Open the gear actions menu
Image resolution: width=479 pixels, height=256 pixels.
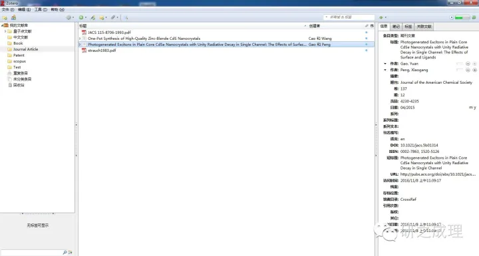tap(70, 18)
